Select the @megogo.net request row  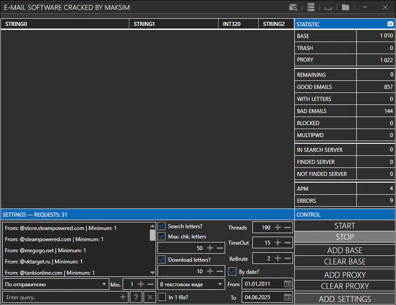[x=76, y=250]
